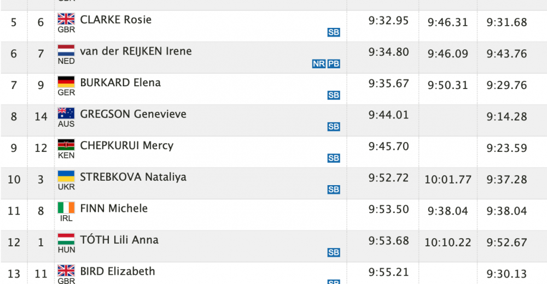
Task: Click the PB badge for van der REIJKEN
Action: click(334, 64)
